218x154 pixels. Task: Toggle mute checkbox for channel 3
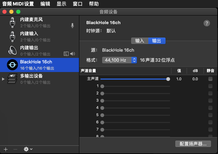pyautogui.click(x=210, y=101)
